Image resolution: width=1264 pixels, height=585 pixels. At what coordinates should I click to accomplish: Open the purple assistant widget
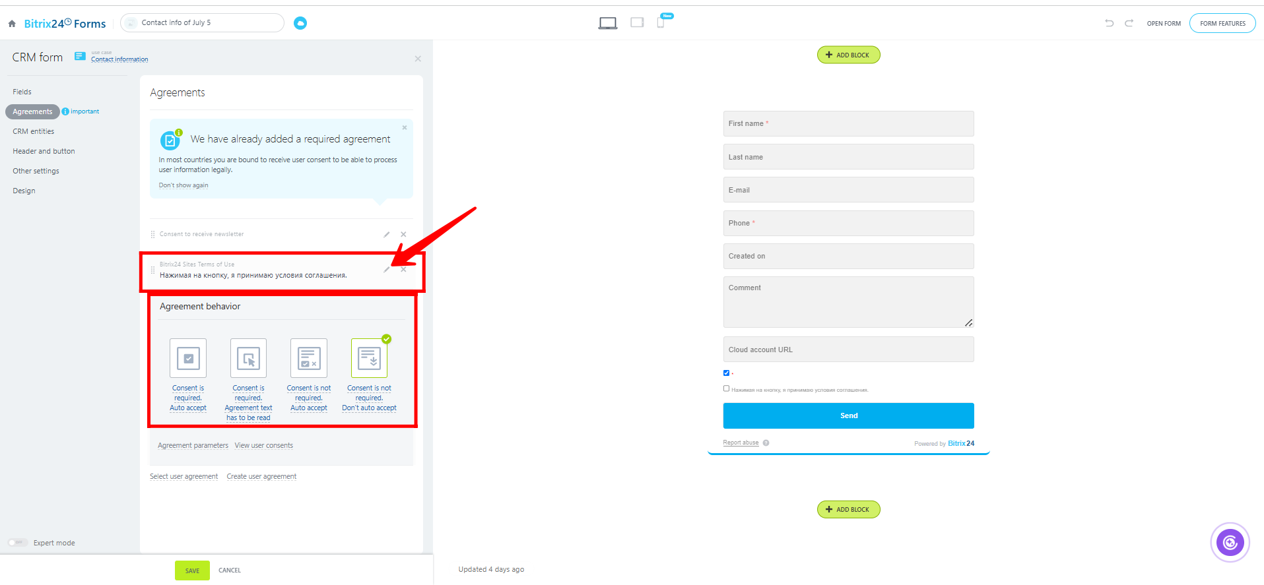point(1230,542)
